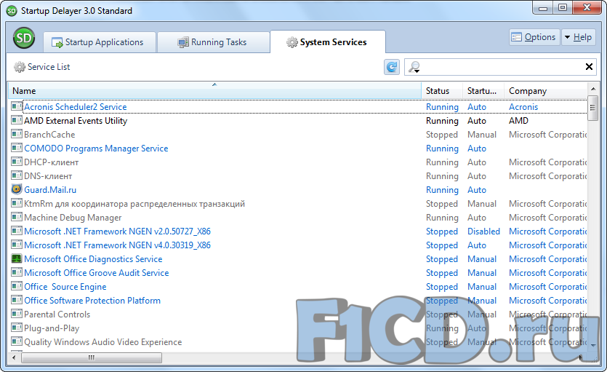Screen dimensions: 607x372
Task: Click the Microsoft Office Diagnostics Service icon
Action: (17, 258)
